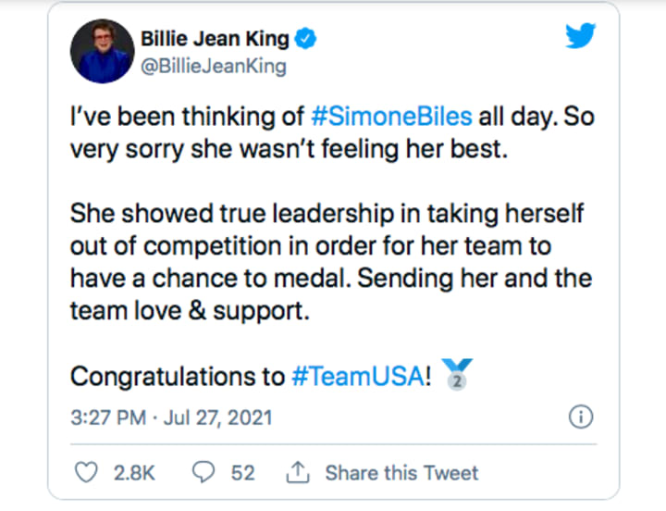Open the #TeamUSA hashtag
666x511 pixels.
358,377
